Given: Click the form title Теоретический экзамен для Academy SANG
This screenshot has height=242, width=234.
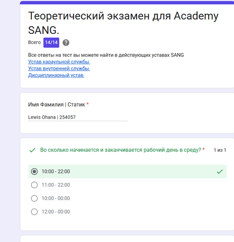Looking at the screenshot, I should click(x=123, y=23).
